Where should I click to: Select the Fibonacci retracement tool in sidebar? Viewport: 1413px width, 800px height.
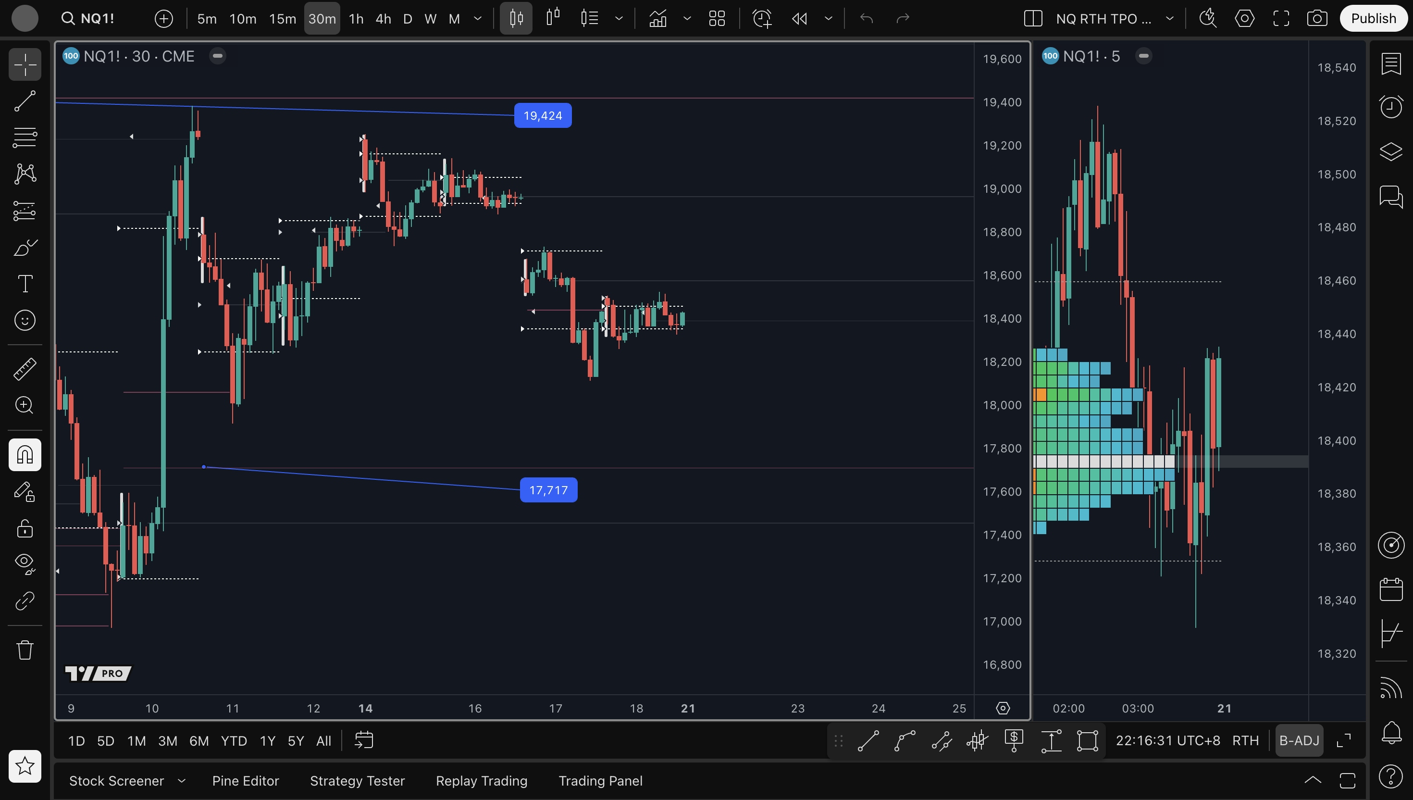pyautogui.click(x=25, y=137)
